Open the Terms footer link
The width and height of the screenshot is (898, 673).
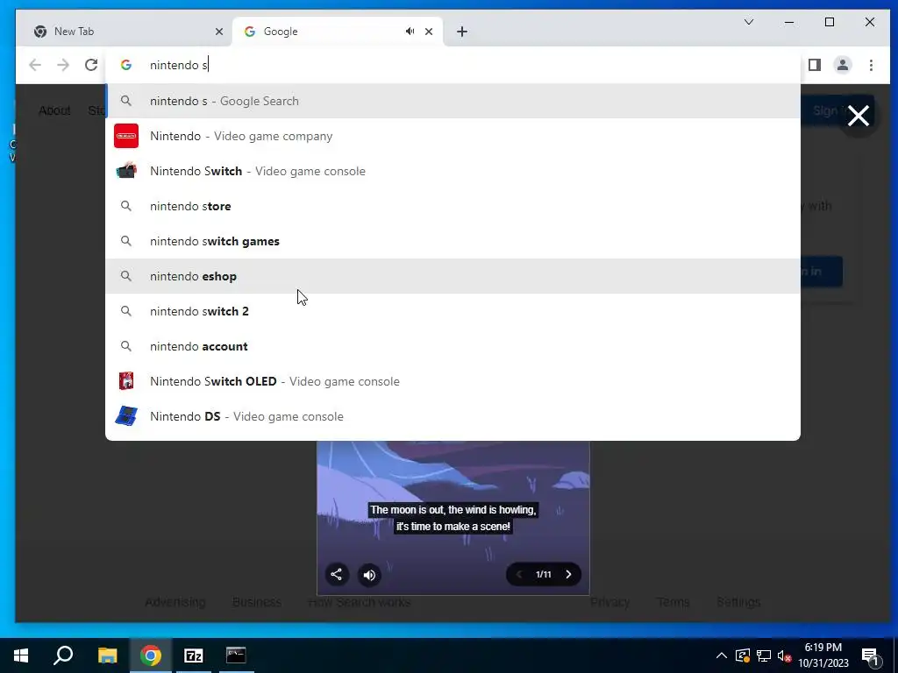click(x=673, y=602)
